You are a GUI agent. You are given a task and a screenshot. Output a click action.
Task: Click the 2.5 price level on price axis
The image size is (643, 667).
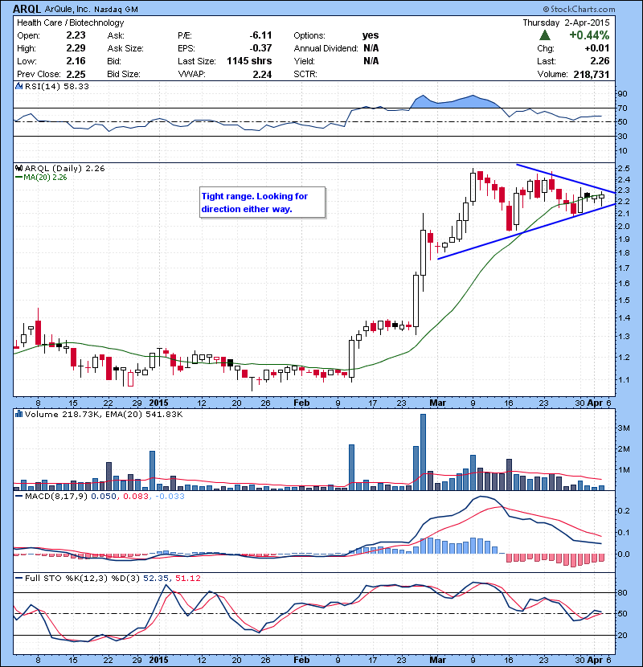click(x=624, y=168)
